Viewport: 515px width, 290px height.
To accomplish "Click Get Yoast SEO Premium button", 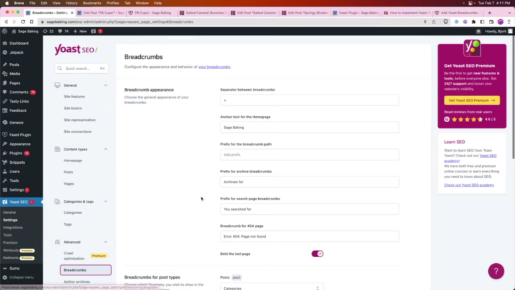I will pos(471,100).
